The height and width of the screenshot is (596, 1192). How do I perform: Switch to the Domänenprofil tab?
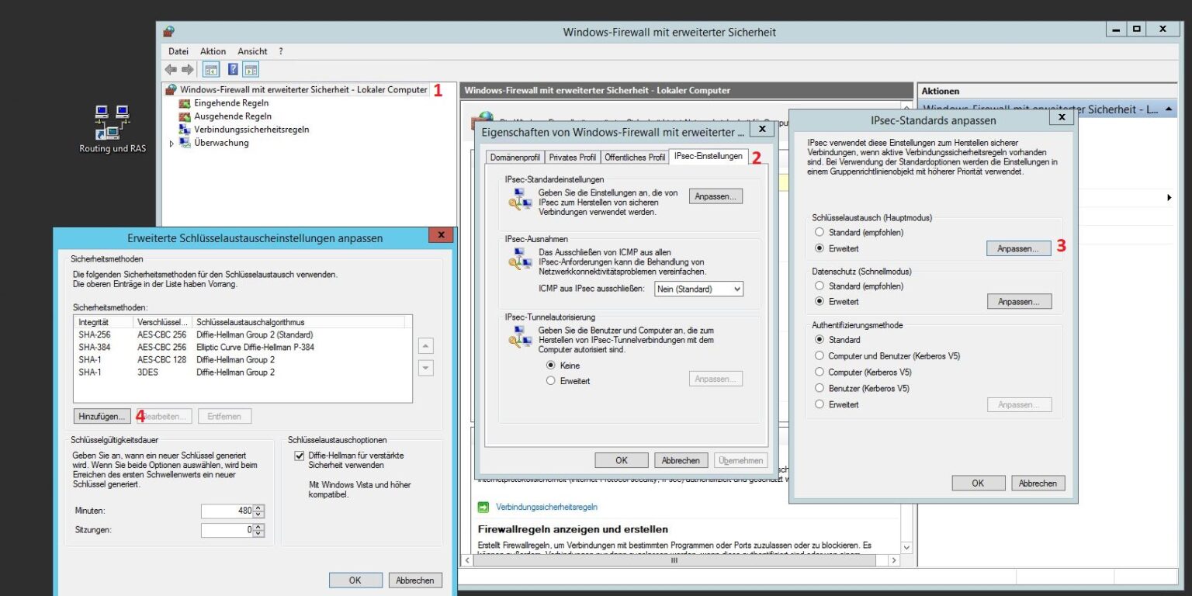pos(515,156)
